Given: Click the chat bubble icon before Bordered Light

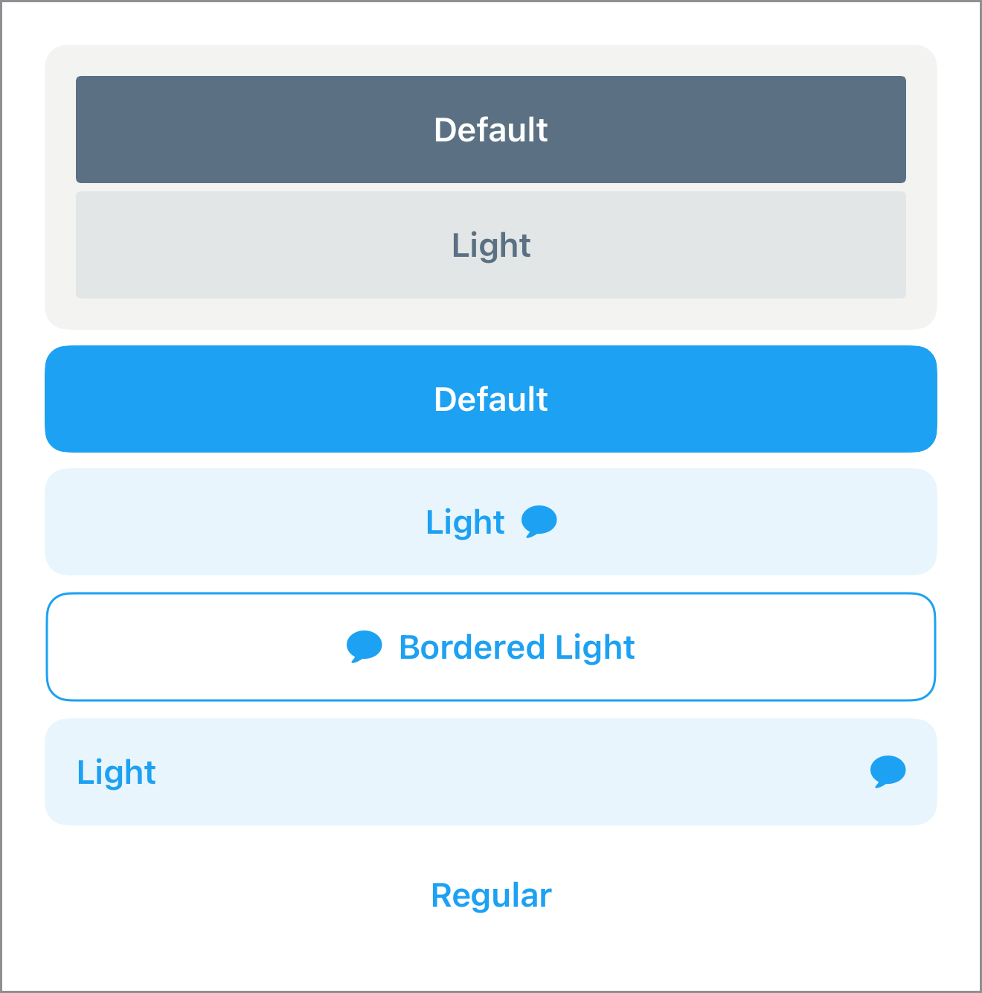Looking at the screenshot, I should click(x=365, y=646).
